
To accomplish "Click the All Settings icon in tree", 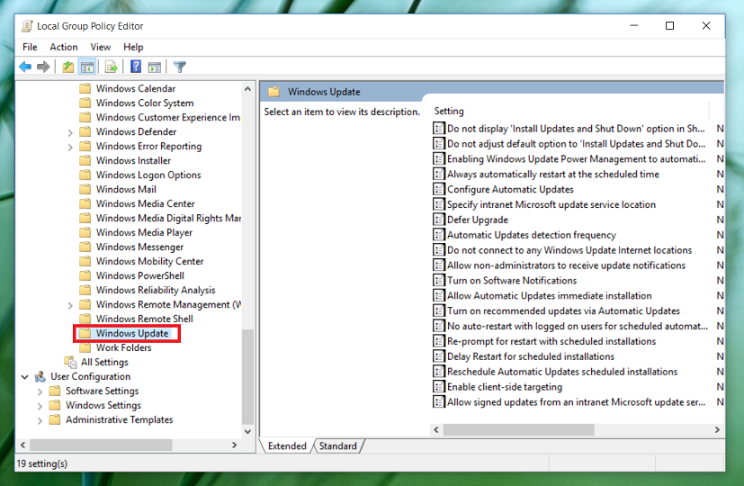I will [70, 362].
